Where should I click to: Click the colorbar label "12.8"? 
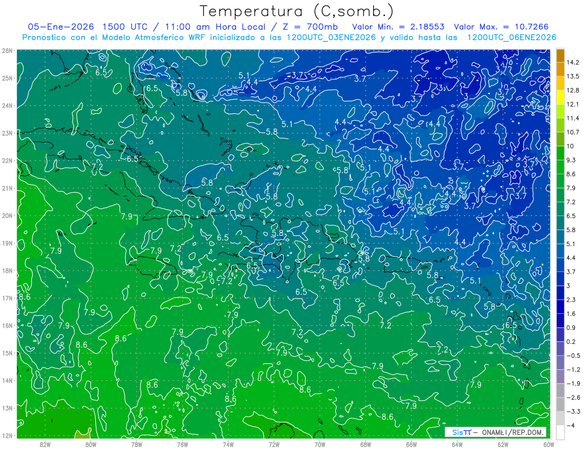coord(573,90)
